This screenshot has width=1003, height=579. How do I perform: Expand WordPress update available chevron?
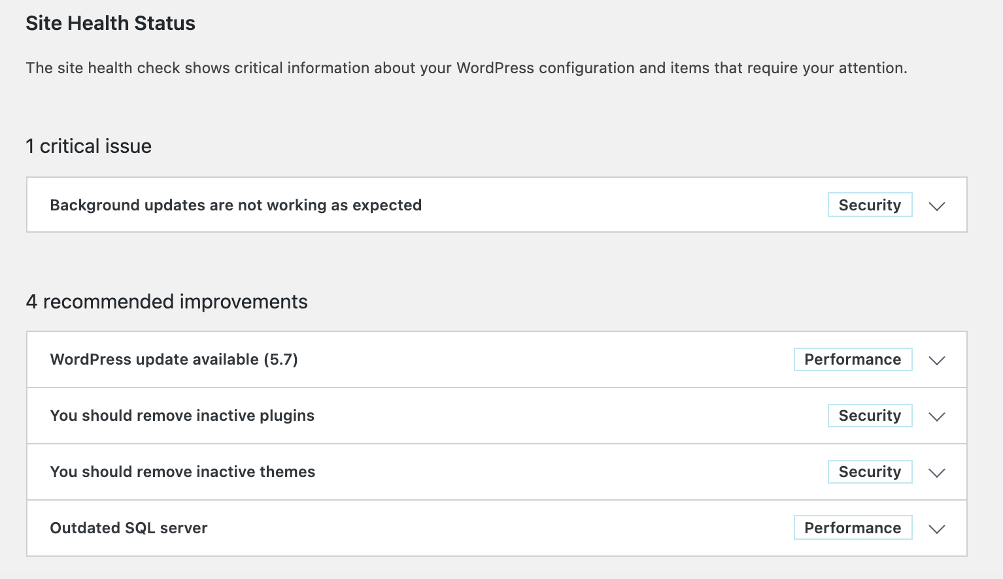click(937, 360)
